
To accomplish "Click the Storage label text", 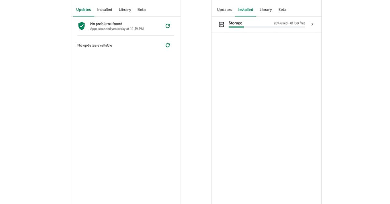I will [235, 23].
